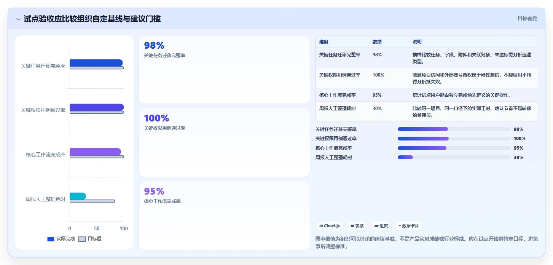This screenshot has width=553, height=265.
Task: Click the 周报人工整理耗时 progress bar showing 30%
Action: pyautogui.click(x=454, y=157)
